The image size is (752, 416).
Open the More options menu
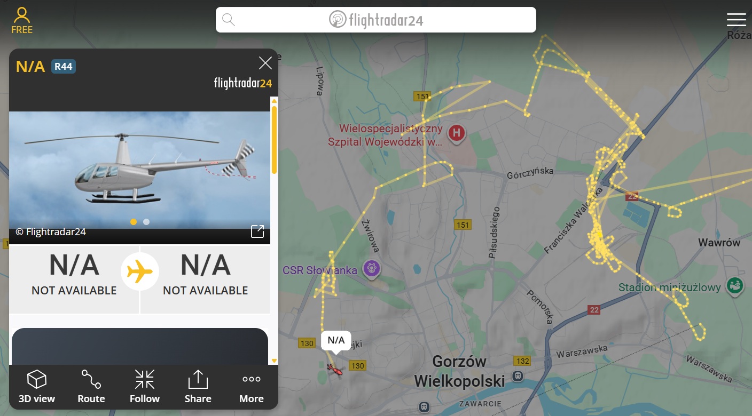click(x=252, y=387)
